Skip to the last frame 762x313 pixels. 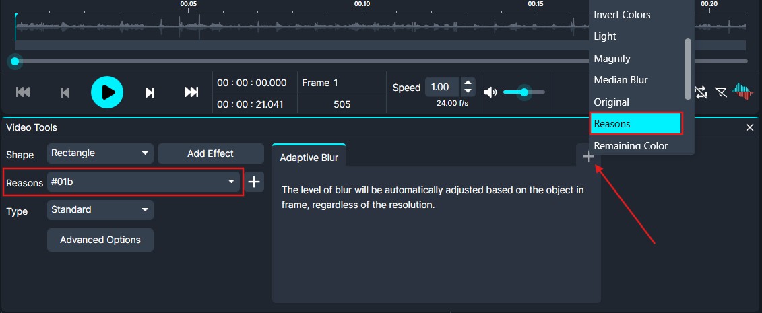191,92
